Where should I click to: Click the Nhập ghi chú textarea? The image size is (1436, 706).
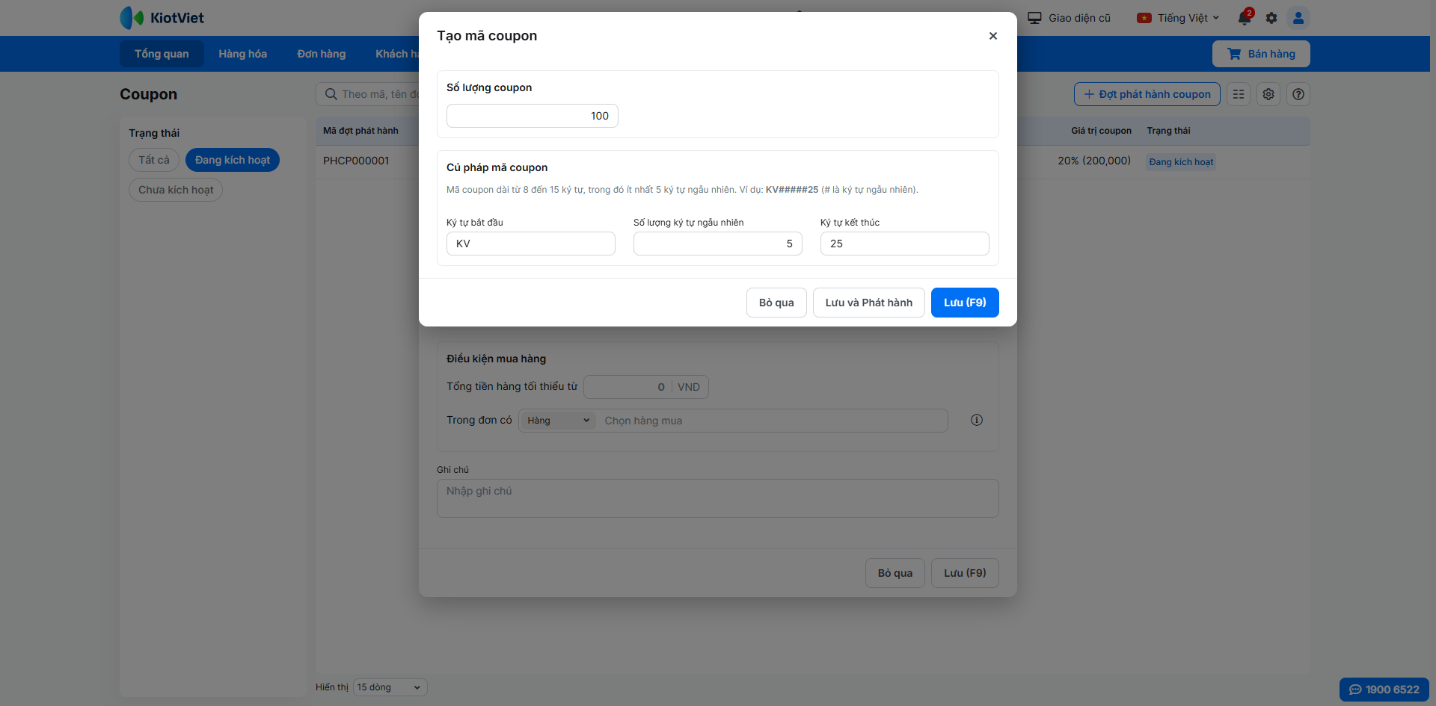718,498
